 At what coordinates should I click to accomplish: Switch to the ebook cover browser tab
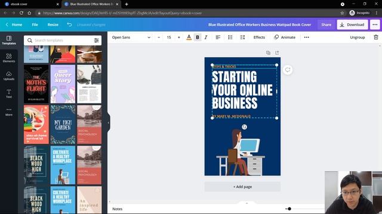point(30,4)
